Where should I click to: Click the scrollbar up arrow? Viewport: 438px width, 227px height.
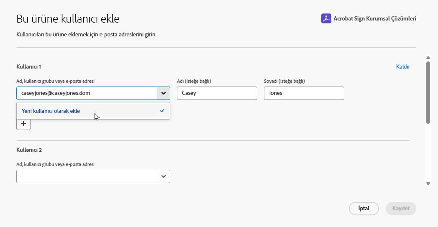(428, 58)
